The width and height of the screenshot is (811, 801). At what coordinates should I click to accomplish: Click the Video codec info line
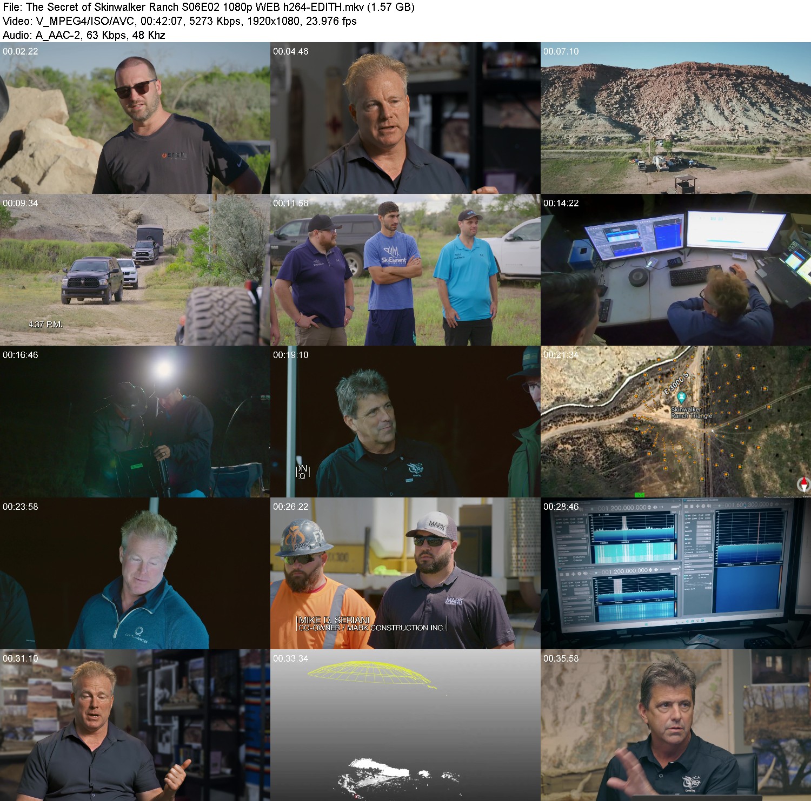[180, 21]
